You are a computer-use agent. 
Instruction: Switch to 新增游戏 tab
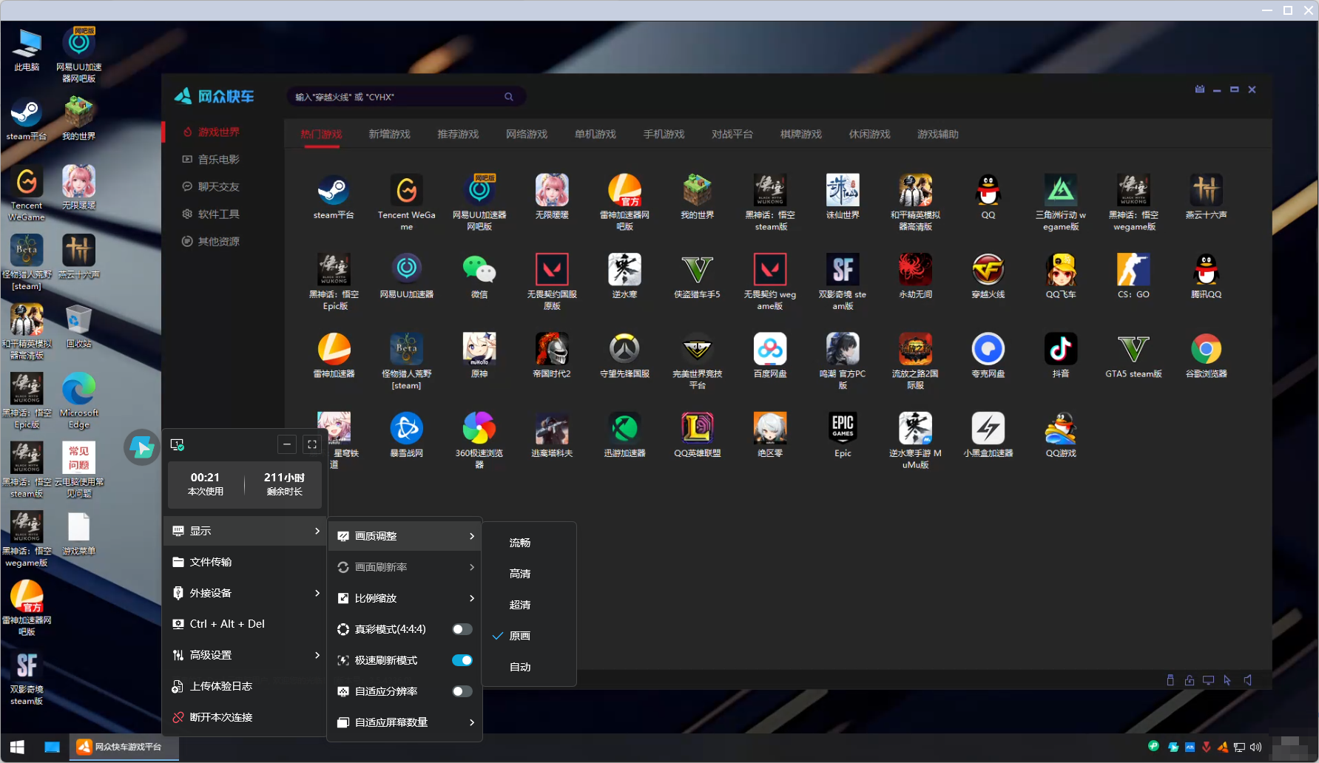[x=389, y=134]
